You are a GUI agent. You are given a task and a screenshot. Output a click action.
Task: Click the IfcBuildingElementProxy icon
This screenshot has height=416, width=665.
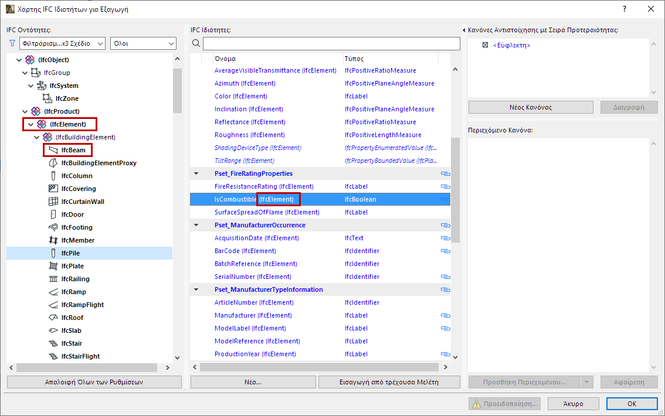coord(53,163)
